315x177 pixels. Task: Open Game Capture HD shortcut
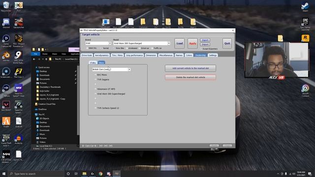(x=6, y=40)
